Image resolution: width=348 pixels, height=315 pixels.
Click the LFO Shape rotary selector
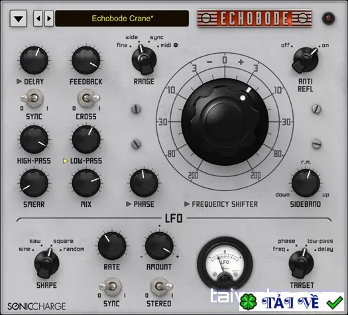[46, 263]
